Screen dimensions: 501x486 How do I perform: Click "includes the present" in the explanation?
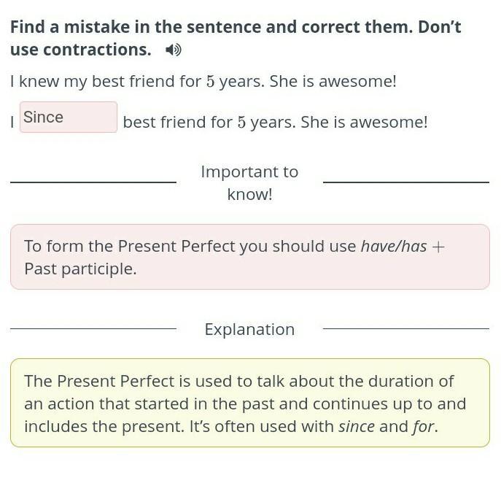point(104,427)
